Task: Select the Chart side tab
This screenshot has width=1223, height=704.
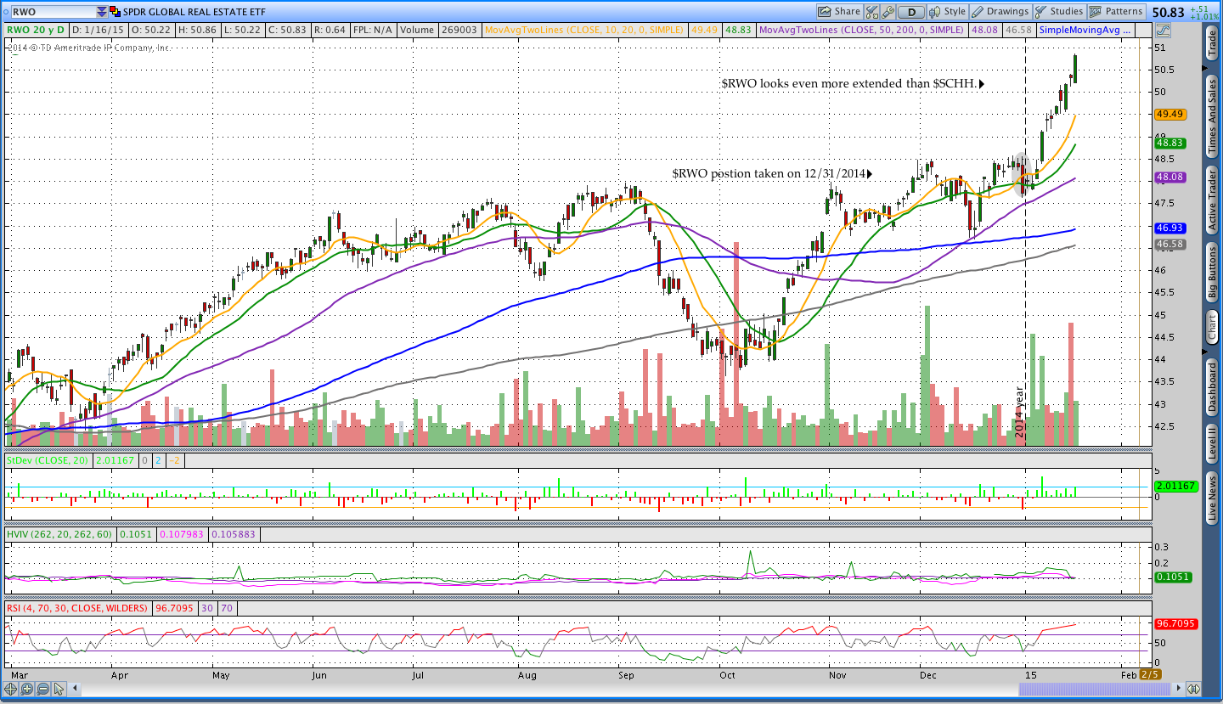Action: (1212, 327)
